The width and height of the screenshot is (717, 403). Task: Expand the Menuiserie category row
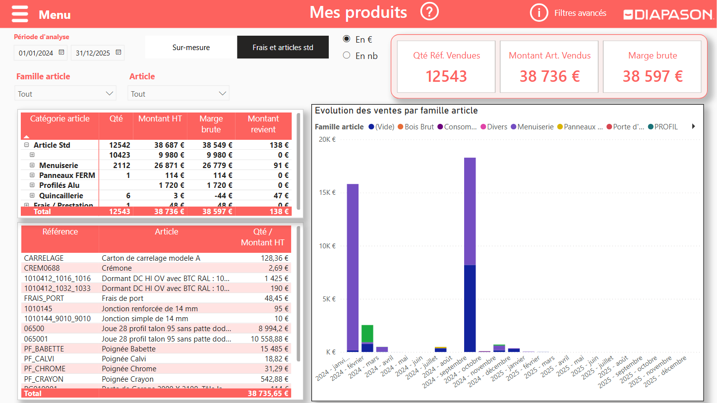(32, 165)
